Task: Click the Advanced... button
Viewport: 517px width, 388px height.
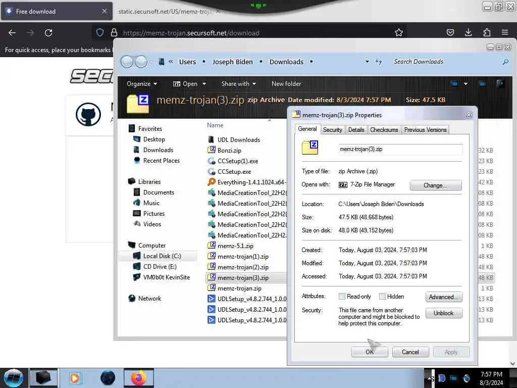Action: (x=443, y=297)
